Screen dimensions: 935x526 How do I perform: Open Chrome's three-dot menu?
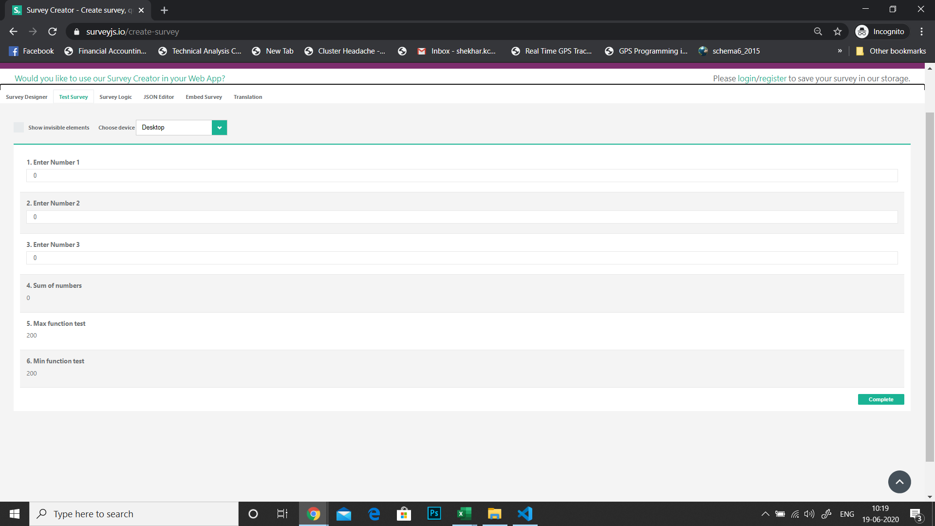pyautogui.click(x=921, y=31)
